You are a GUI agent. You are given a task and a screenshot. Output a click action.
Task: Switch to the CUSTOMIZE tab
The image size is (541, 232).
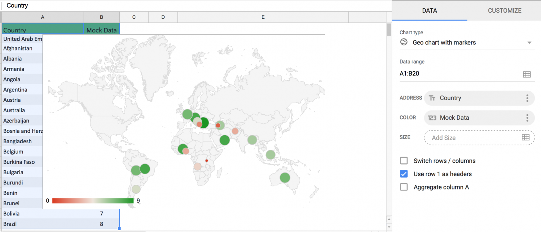click(x=505, y=10)
